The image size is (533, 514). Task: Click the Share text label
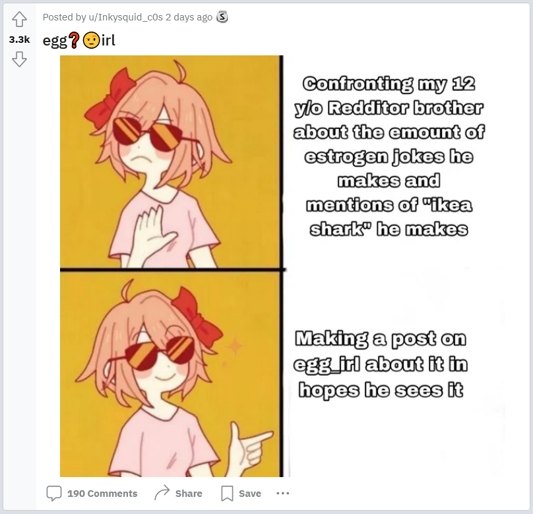pyautogui.click(x=189, y=494)
